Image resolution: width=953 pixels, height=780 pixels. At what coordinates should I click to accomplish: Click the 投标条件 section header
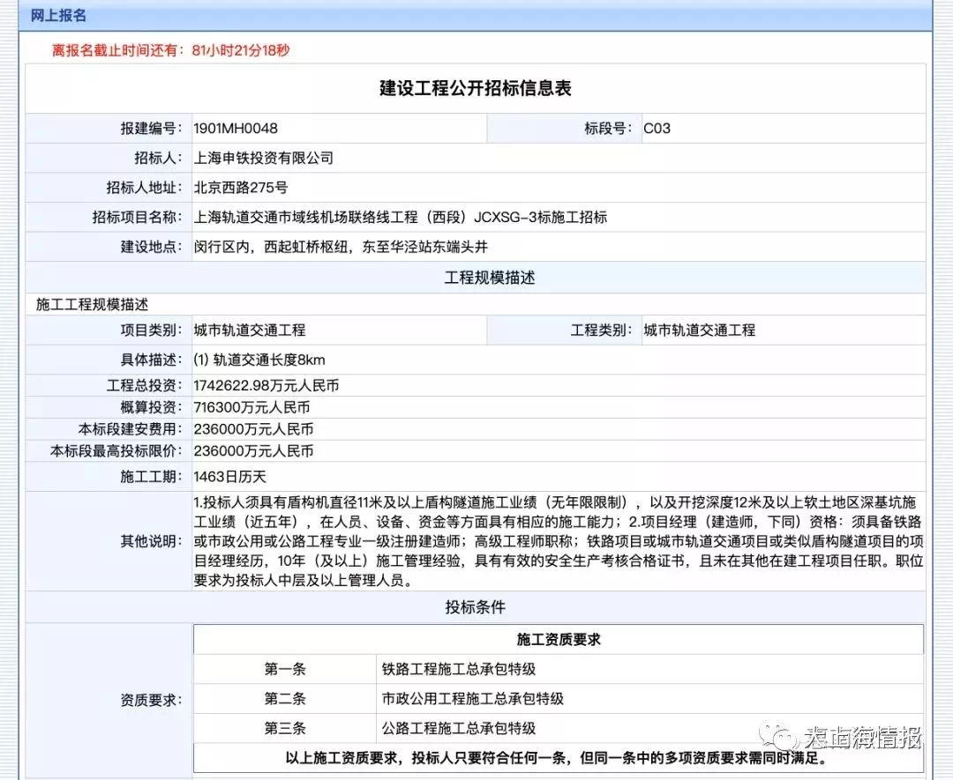(476, 607)
